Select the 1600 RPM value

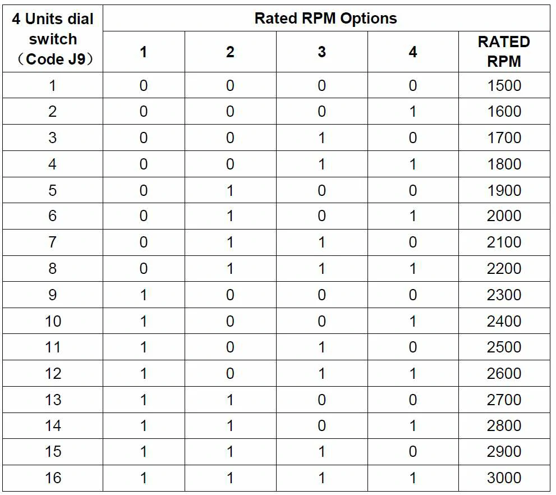click(x=504, y=112)
